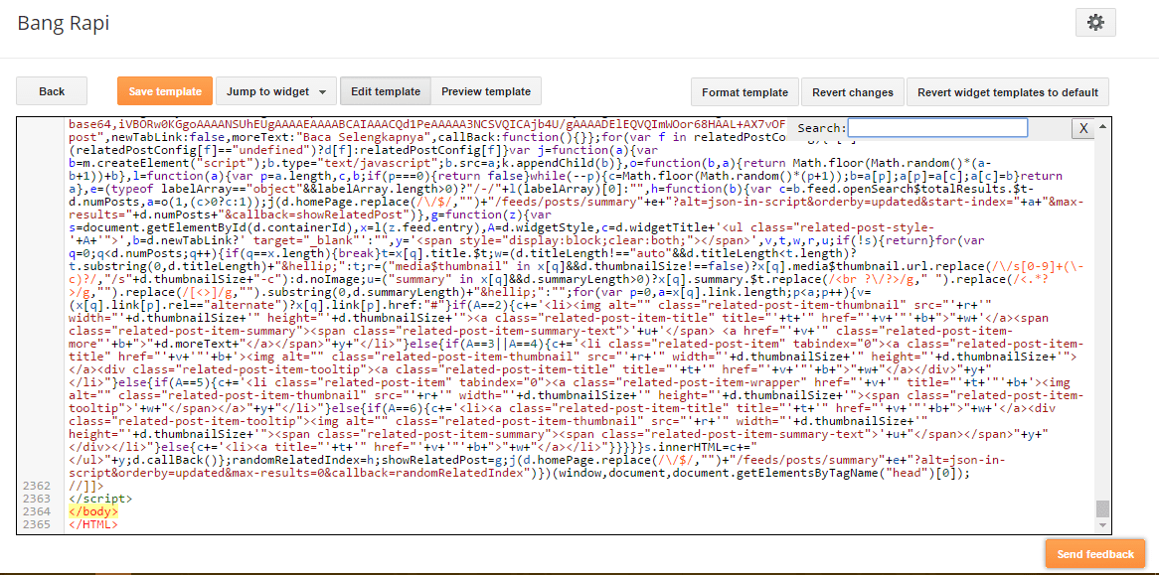Screen dimensions: 1159x575
Task: Open the Jump to widget dropdown
Action: 276,91
